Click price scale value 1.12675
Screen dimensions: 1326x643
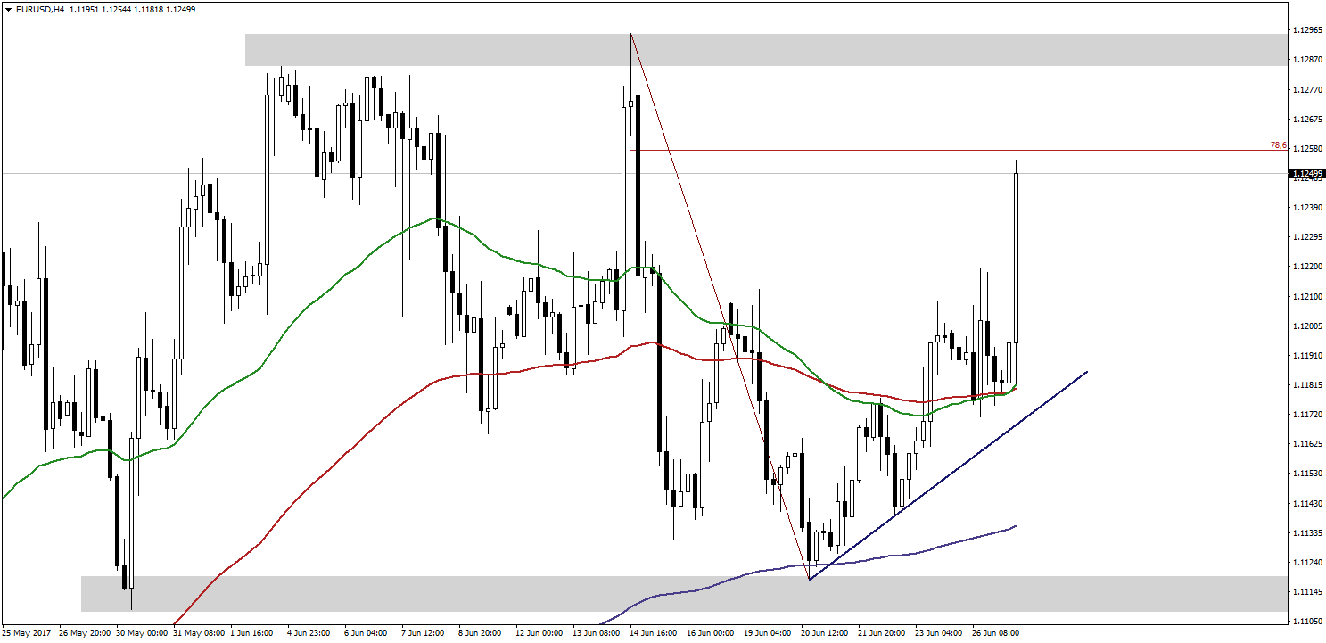tap(1307, 119)
